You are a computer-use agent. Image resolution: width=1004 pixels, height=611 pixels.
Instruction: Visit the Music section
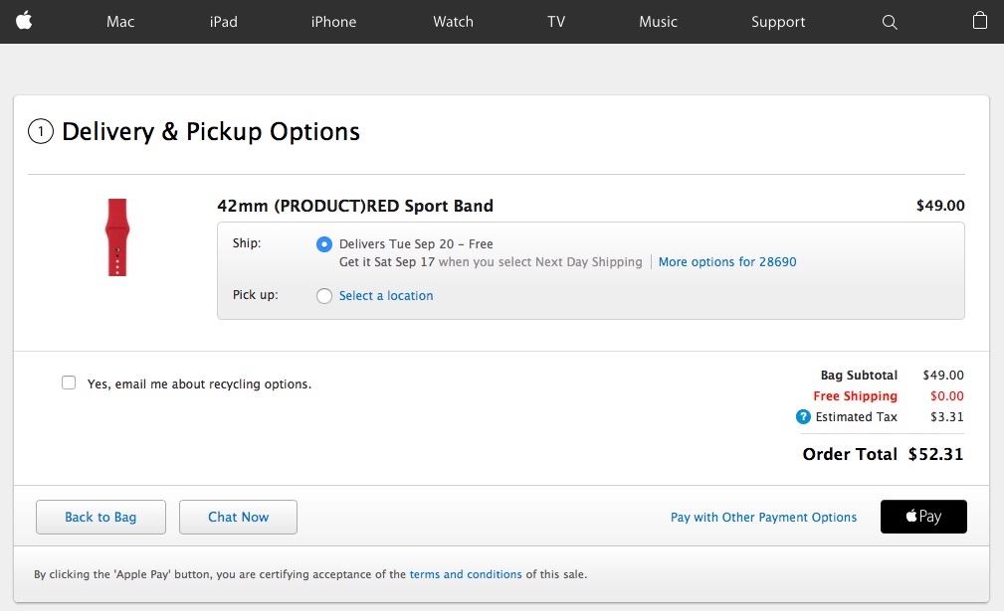point(659,22)
